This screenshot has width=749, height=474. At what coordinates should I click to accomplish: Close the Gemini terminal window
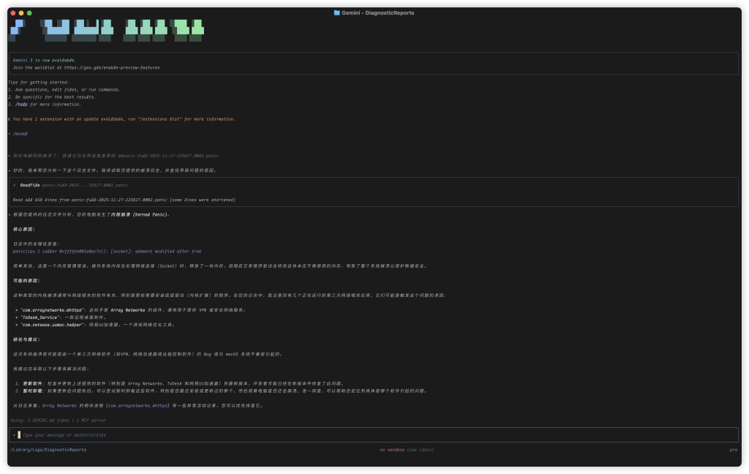13,13
